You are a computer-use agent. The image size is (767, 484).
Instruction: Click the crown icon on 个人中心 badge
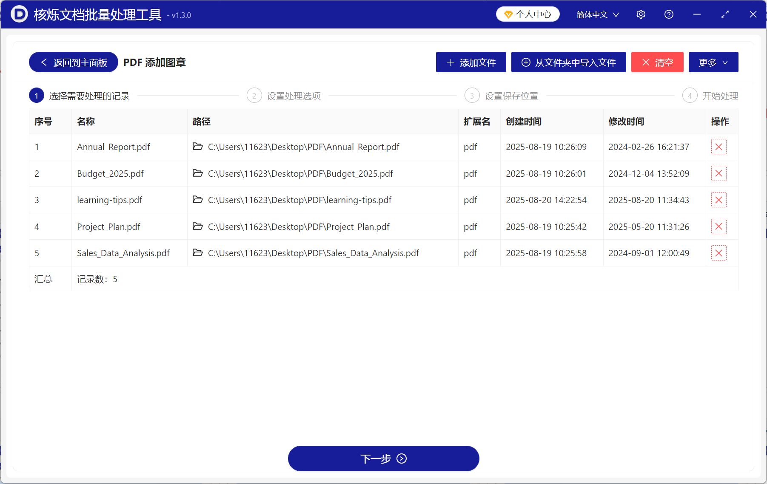coord(508,14)
